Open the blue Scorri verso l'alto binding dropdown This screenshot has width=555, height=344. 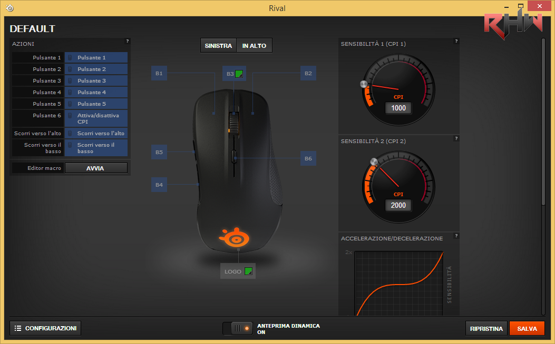click(x=96, y=133)
